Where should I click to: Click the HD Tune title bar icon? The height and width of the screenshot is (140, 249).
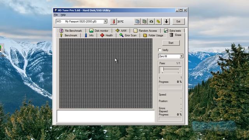click(x=56, y=10)
